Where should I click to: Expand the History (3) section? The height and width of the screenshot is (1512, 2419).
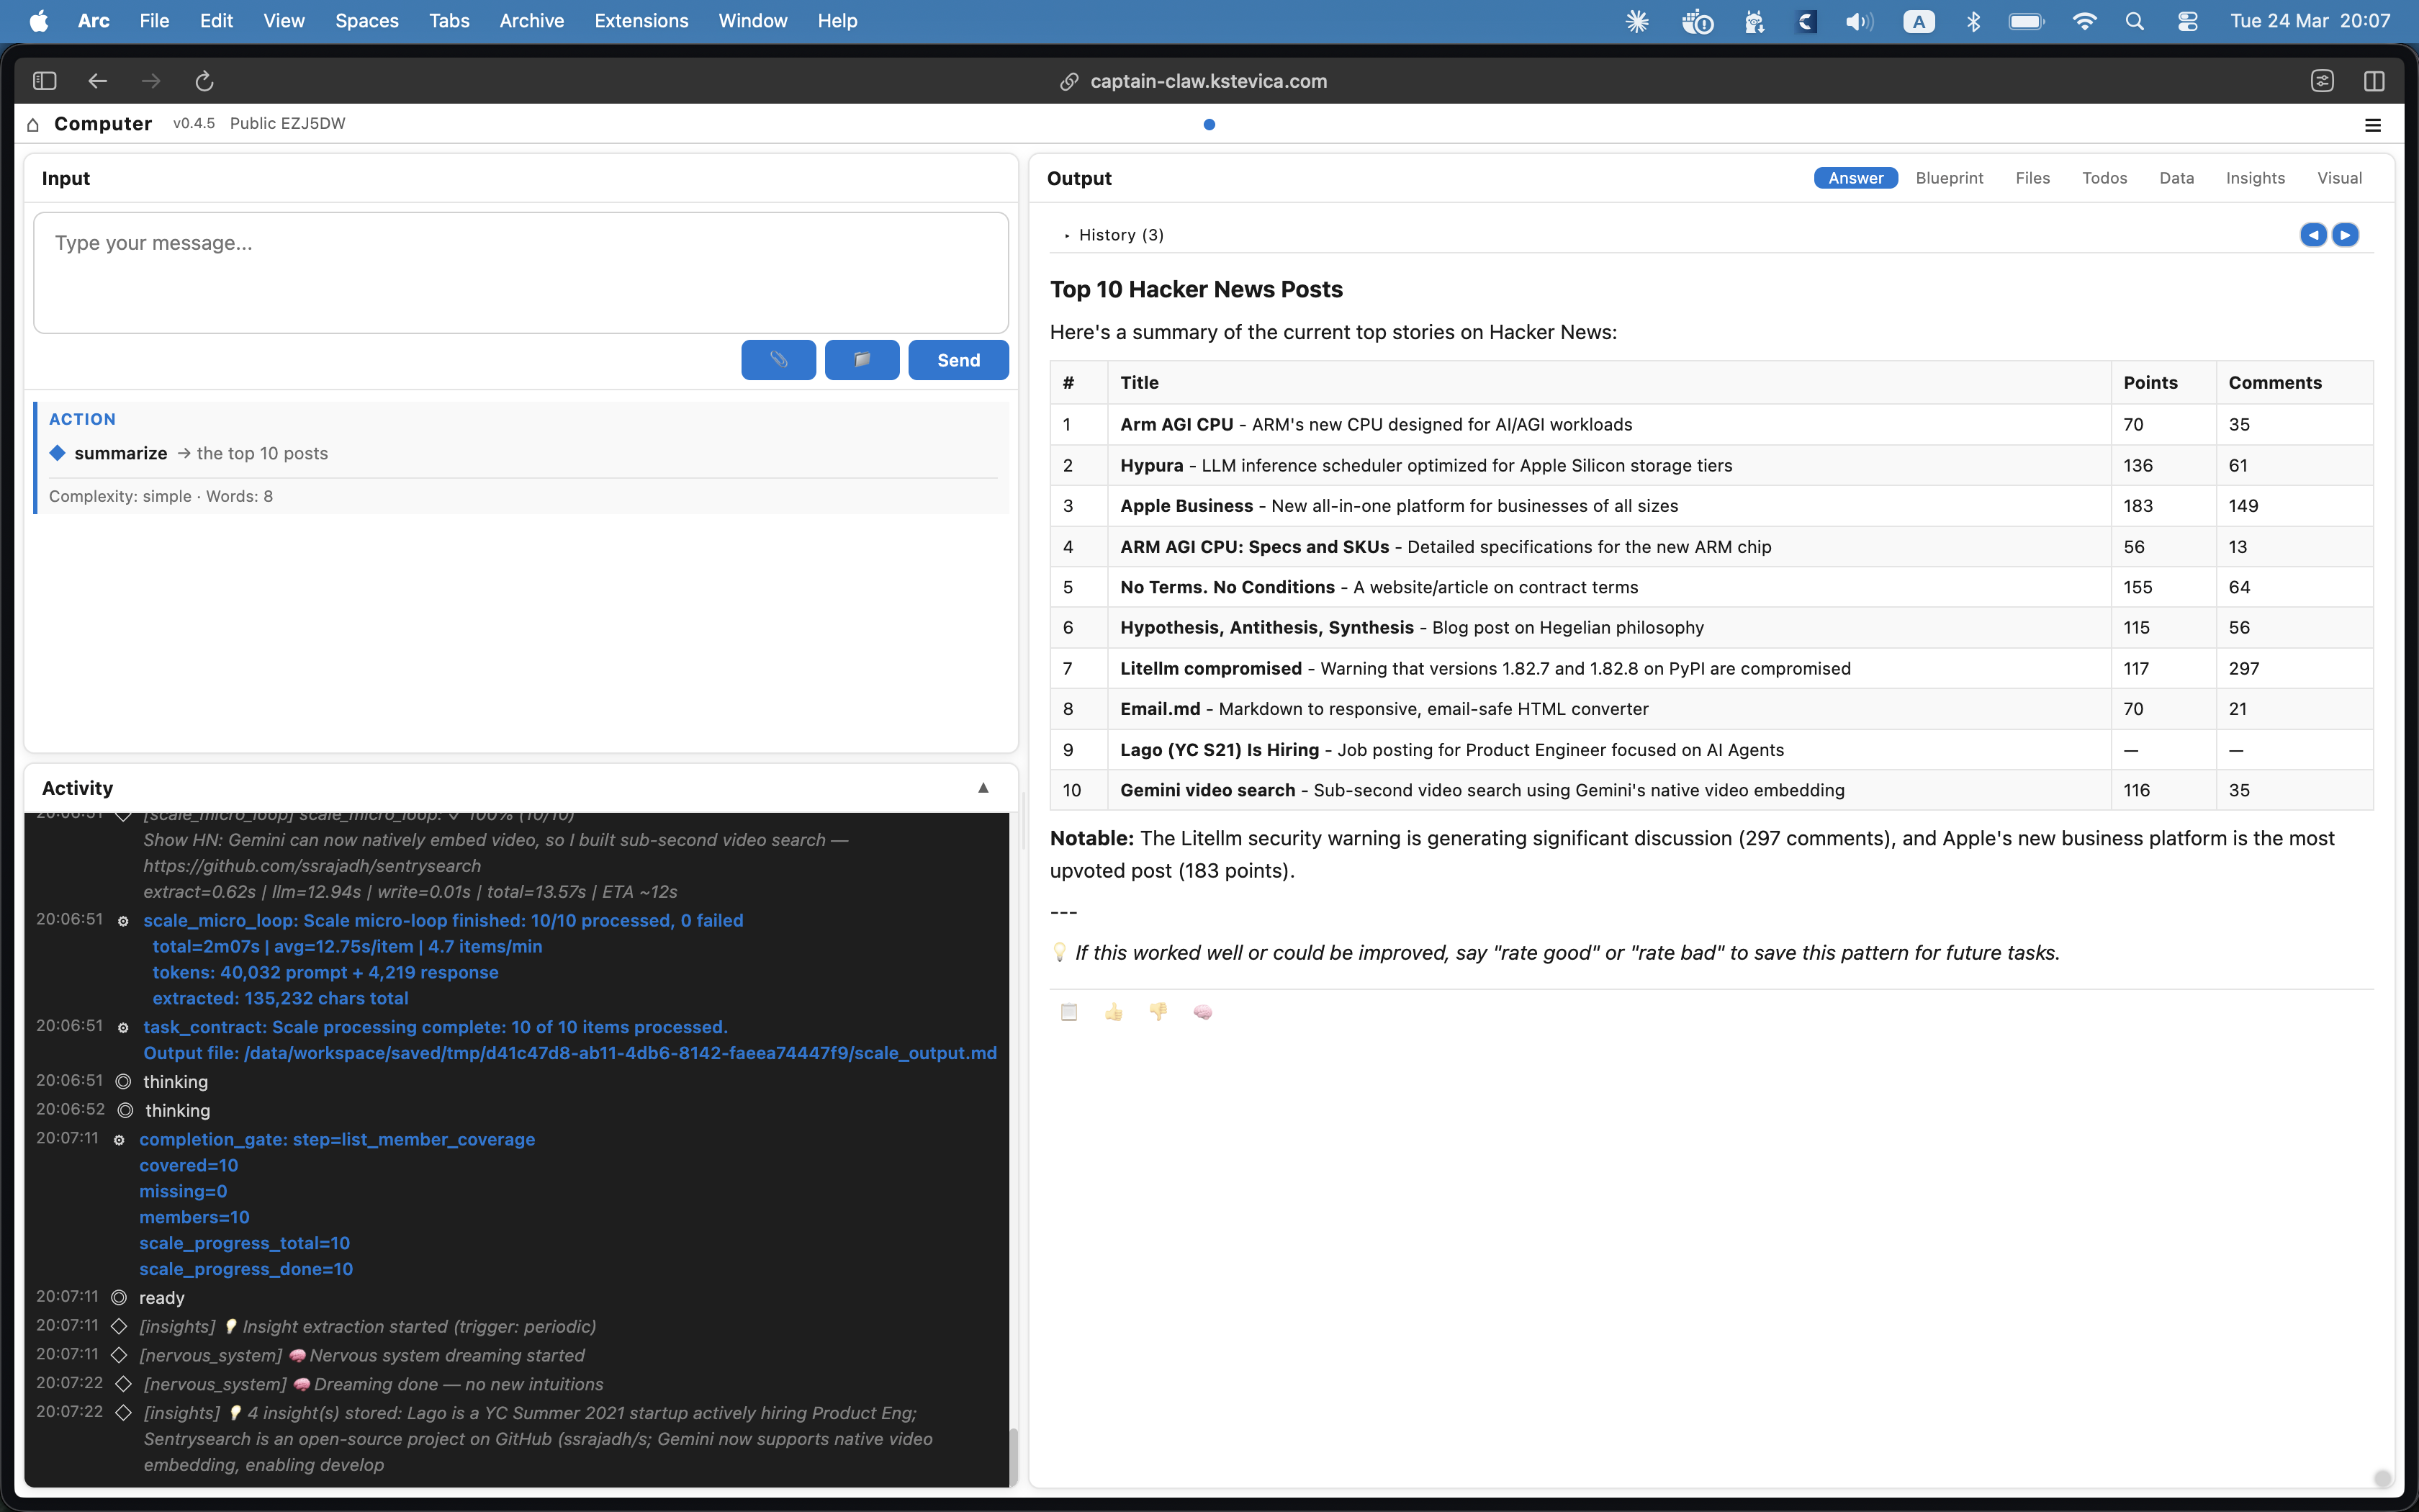[x=1114, y=235]
